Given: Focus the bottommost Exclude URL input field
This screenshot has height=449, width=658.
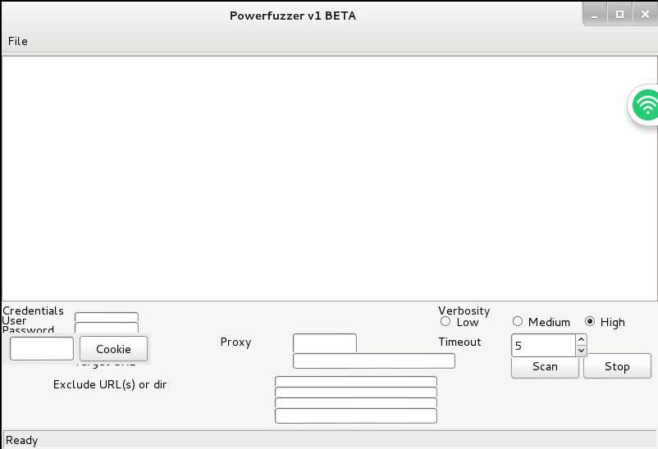Looking at the screenshot, I should (356, 416).
